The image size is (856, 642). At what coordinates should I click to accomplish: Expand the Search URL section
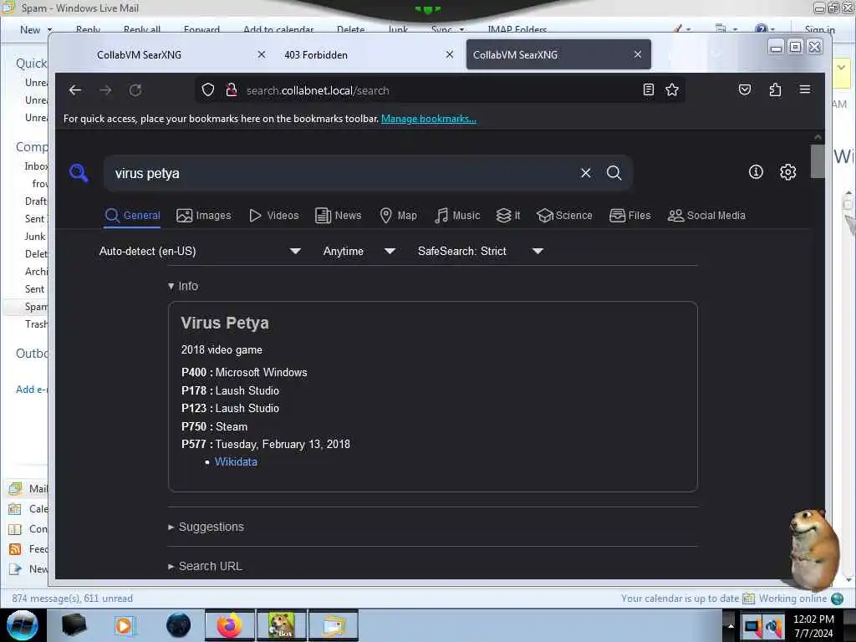[205, 566]
